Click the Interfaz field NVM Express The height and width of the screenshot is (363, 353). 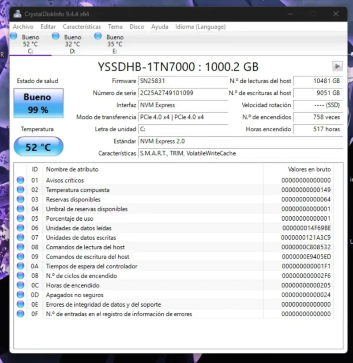click(183, 105)
